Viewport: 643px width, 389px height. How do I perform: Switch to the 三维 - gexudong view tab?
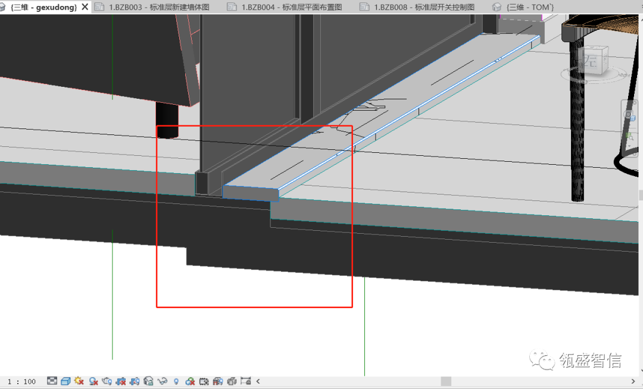tap(43, 7)
